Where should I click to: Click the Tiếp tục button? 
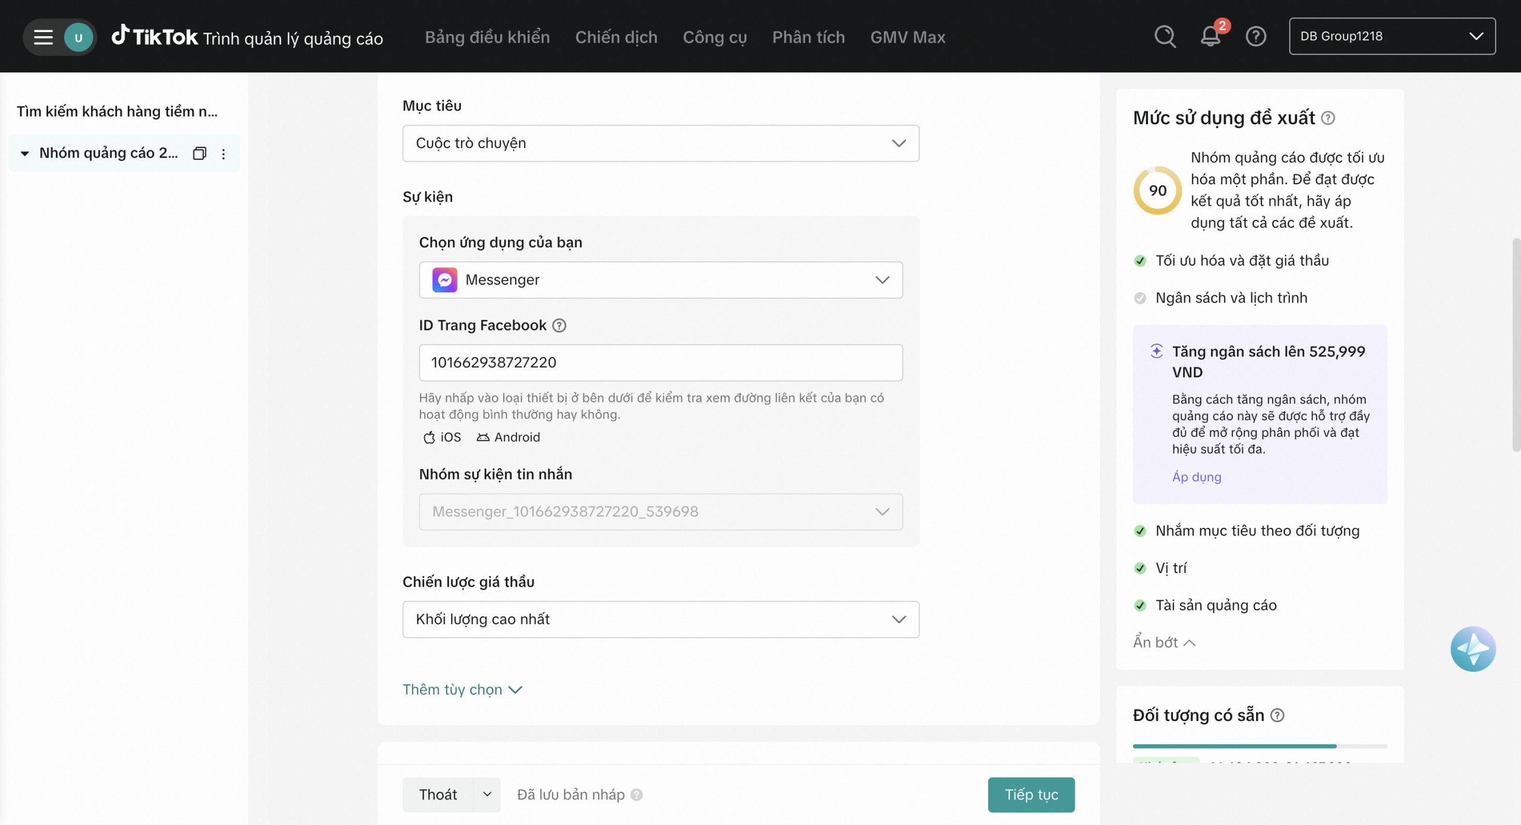[x=1031, y=795]
